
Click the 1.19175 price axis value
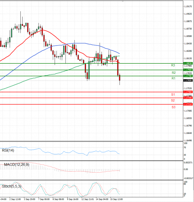coord(188,6)
